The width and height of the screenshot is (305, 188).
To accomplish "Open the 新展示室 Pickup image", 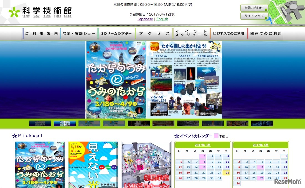I will [x=146, y=165].
